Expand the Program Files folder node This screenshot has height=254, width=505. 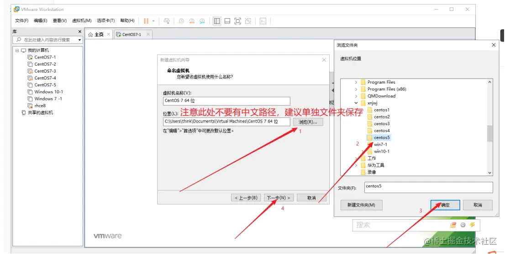[x=356, y=82]
